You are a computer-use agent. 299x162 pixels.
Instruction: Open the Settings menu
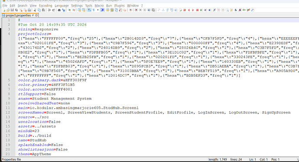coord(77,6)
